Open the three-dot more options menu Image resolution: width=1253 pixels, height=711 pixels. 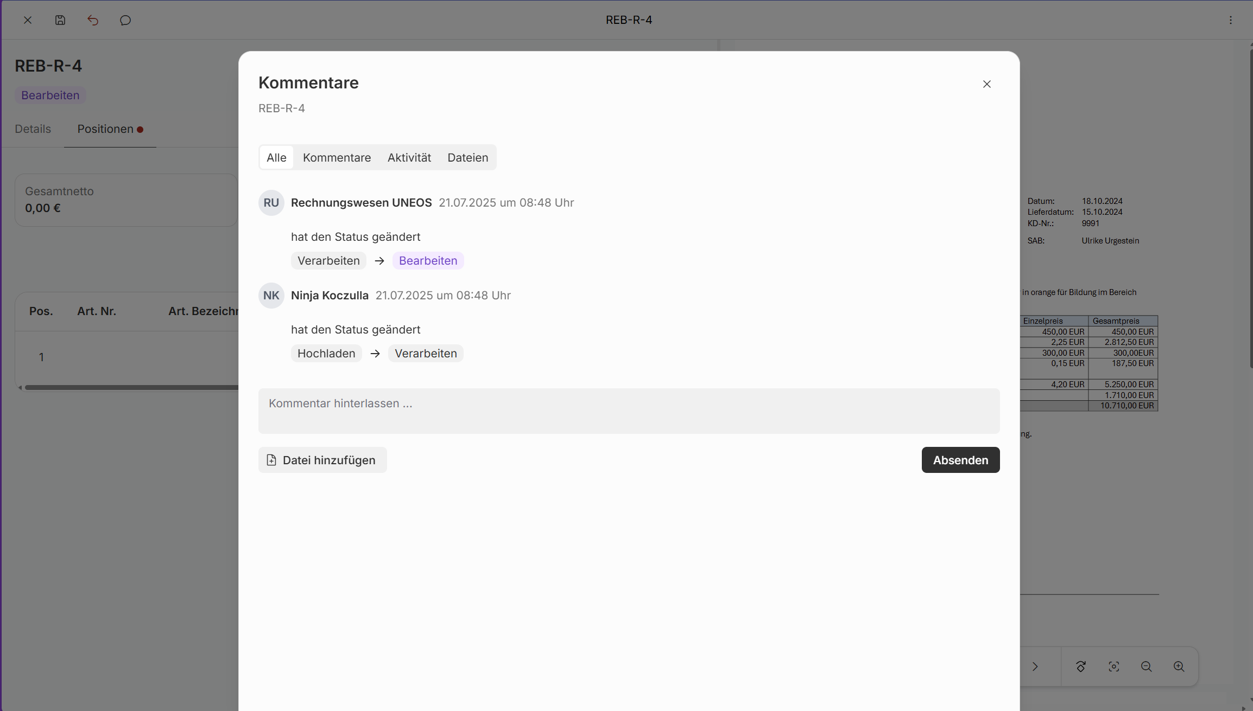(x=1230, y=20)
